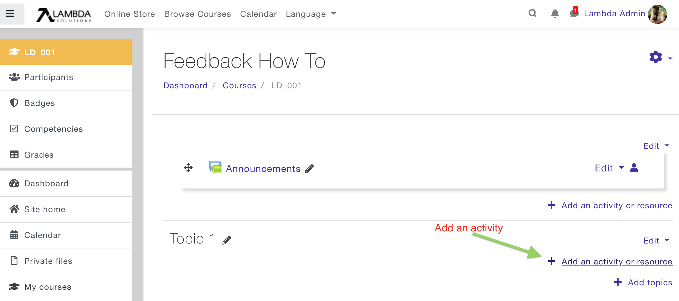Click the move handle beside Announcements

(188, 168)
